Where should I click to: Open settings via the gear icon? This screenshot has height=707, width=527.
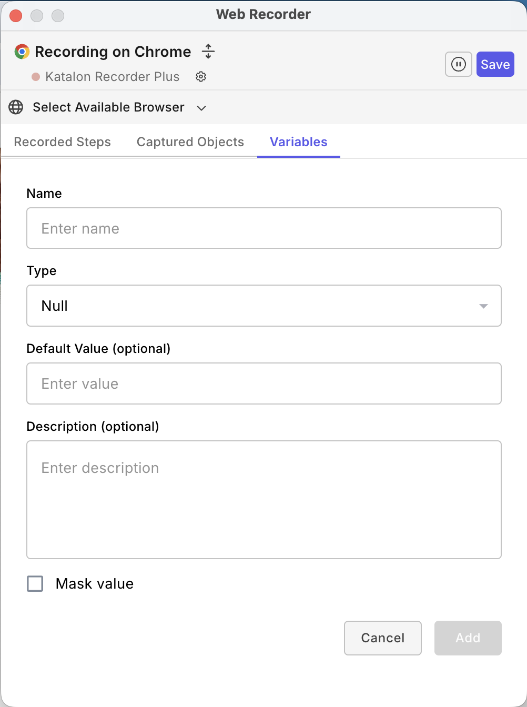coord(201,77)
